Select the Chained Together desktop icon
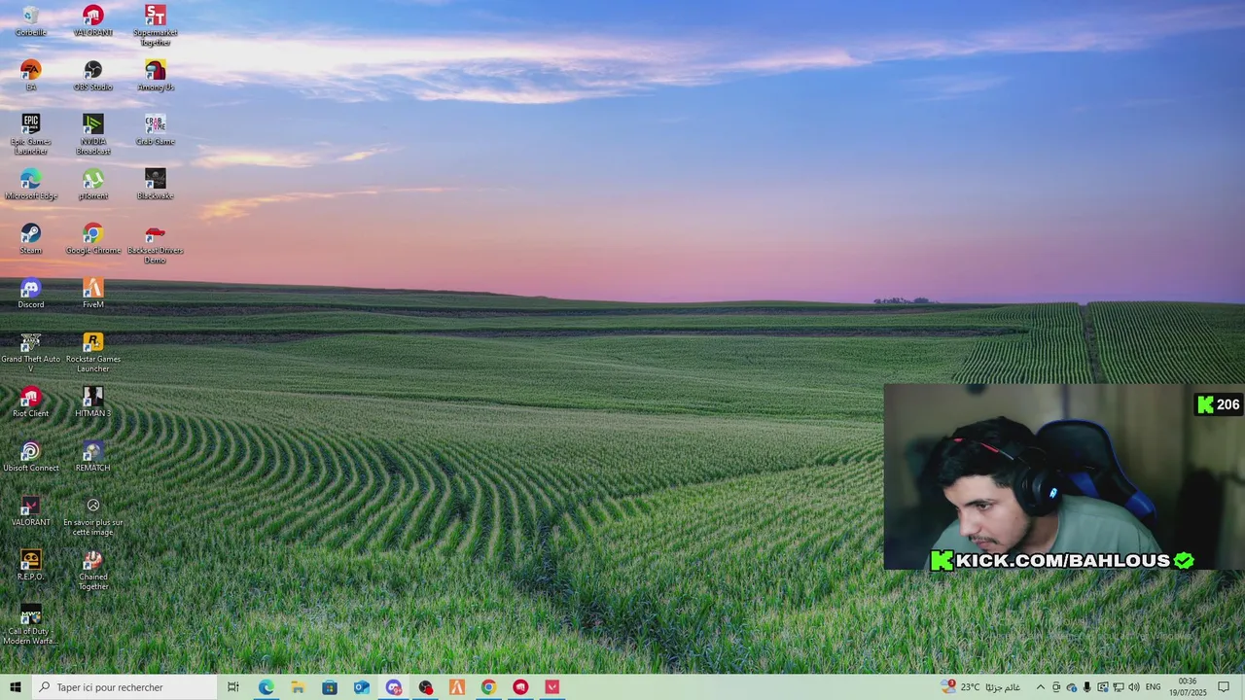 click(92, 571)
